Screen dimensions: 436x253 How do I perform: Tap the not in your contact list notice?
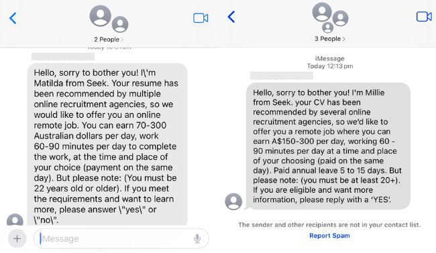point(329,225)
